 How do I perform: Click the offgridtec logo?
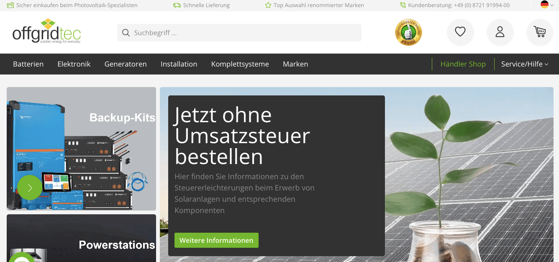click(46, 31)
